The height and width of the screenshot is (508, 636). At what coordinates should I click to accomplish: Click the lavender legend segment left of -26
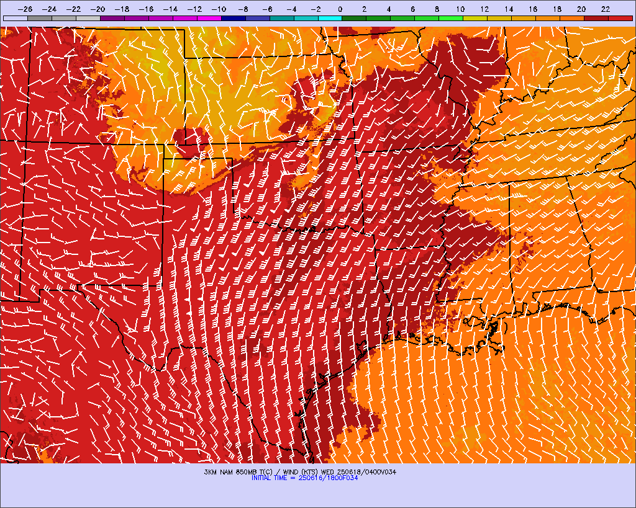tap(16, 18)
